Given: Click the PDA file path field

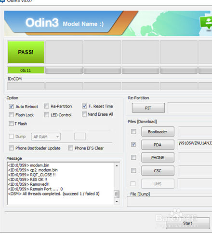Looking at the screenshot, I should click(195, 145).
